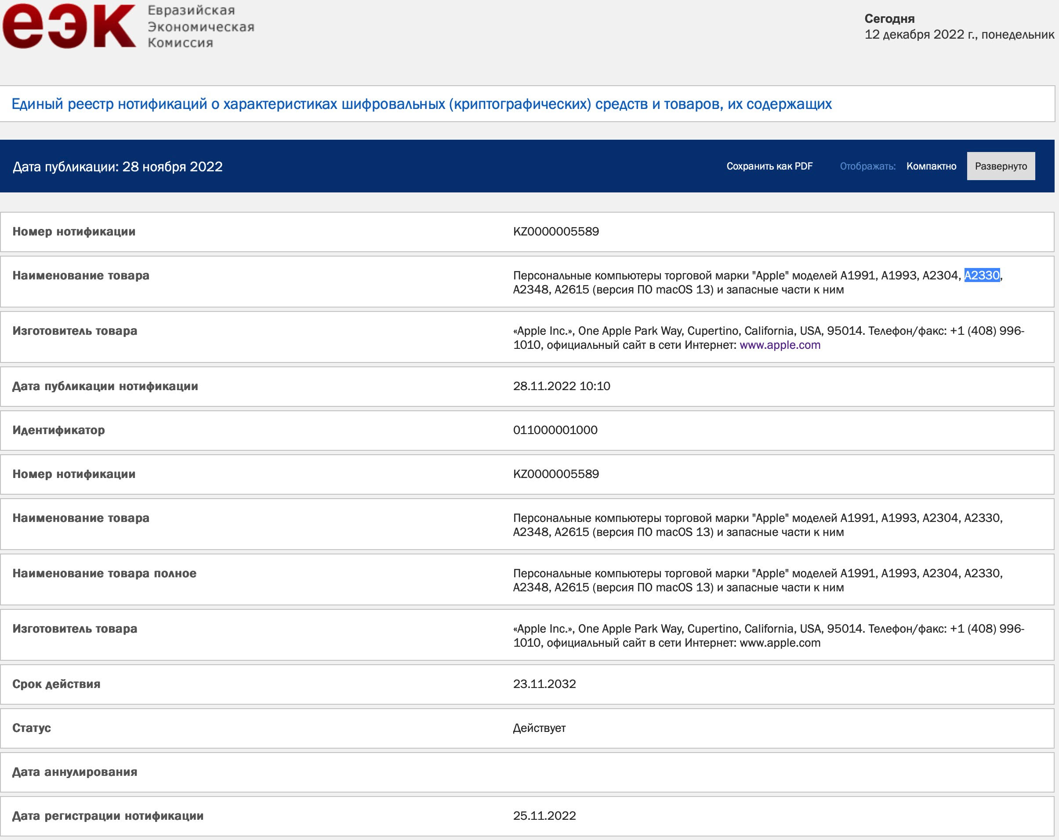Viewport: 1059px width, 840px height.
Task: Click the second KZ0000005589 notification number
Action: coord(555,474)
